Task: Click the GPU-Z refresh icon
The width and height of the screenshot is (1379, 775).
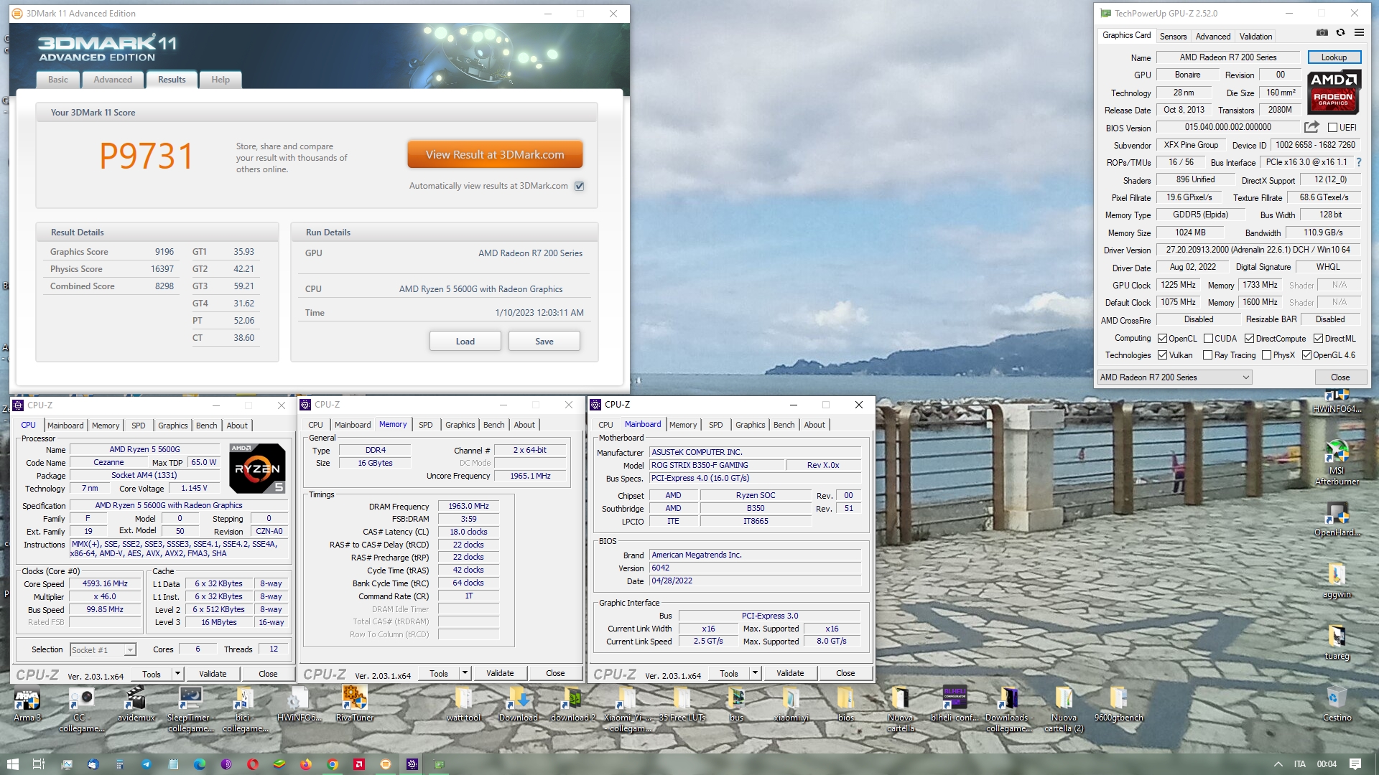Action: pos(1340,33)
